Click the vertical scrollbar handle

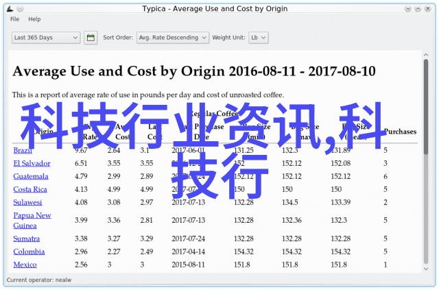point(426,107)
